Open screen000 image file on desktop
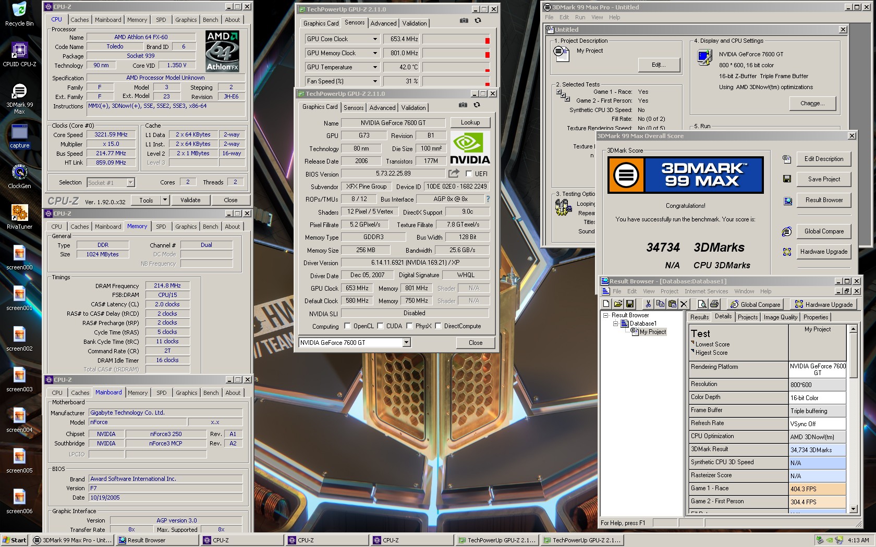Viewport: 876px width, 547px height. tap(19, 258)
